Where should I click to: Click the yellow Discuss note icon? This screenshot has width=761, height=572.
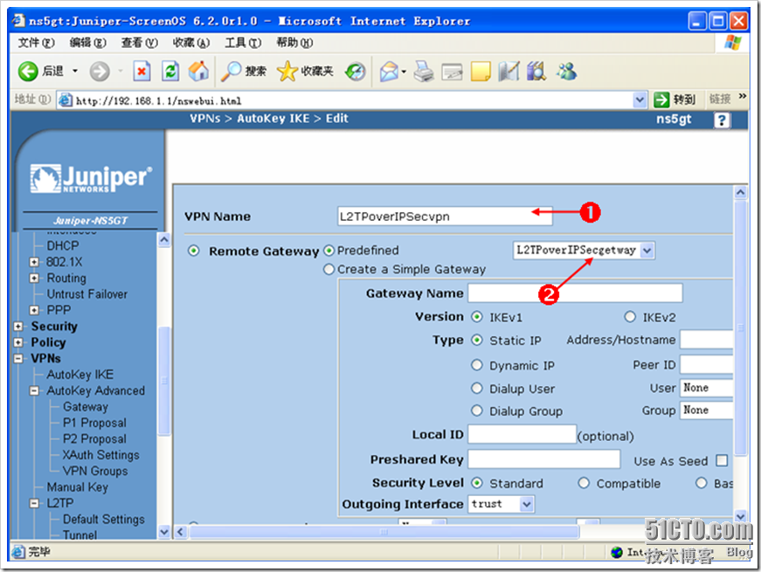tap(481, 72)
